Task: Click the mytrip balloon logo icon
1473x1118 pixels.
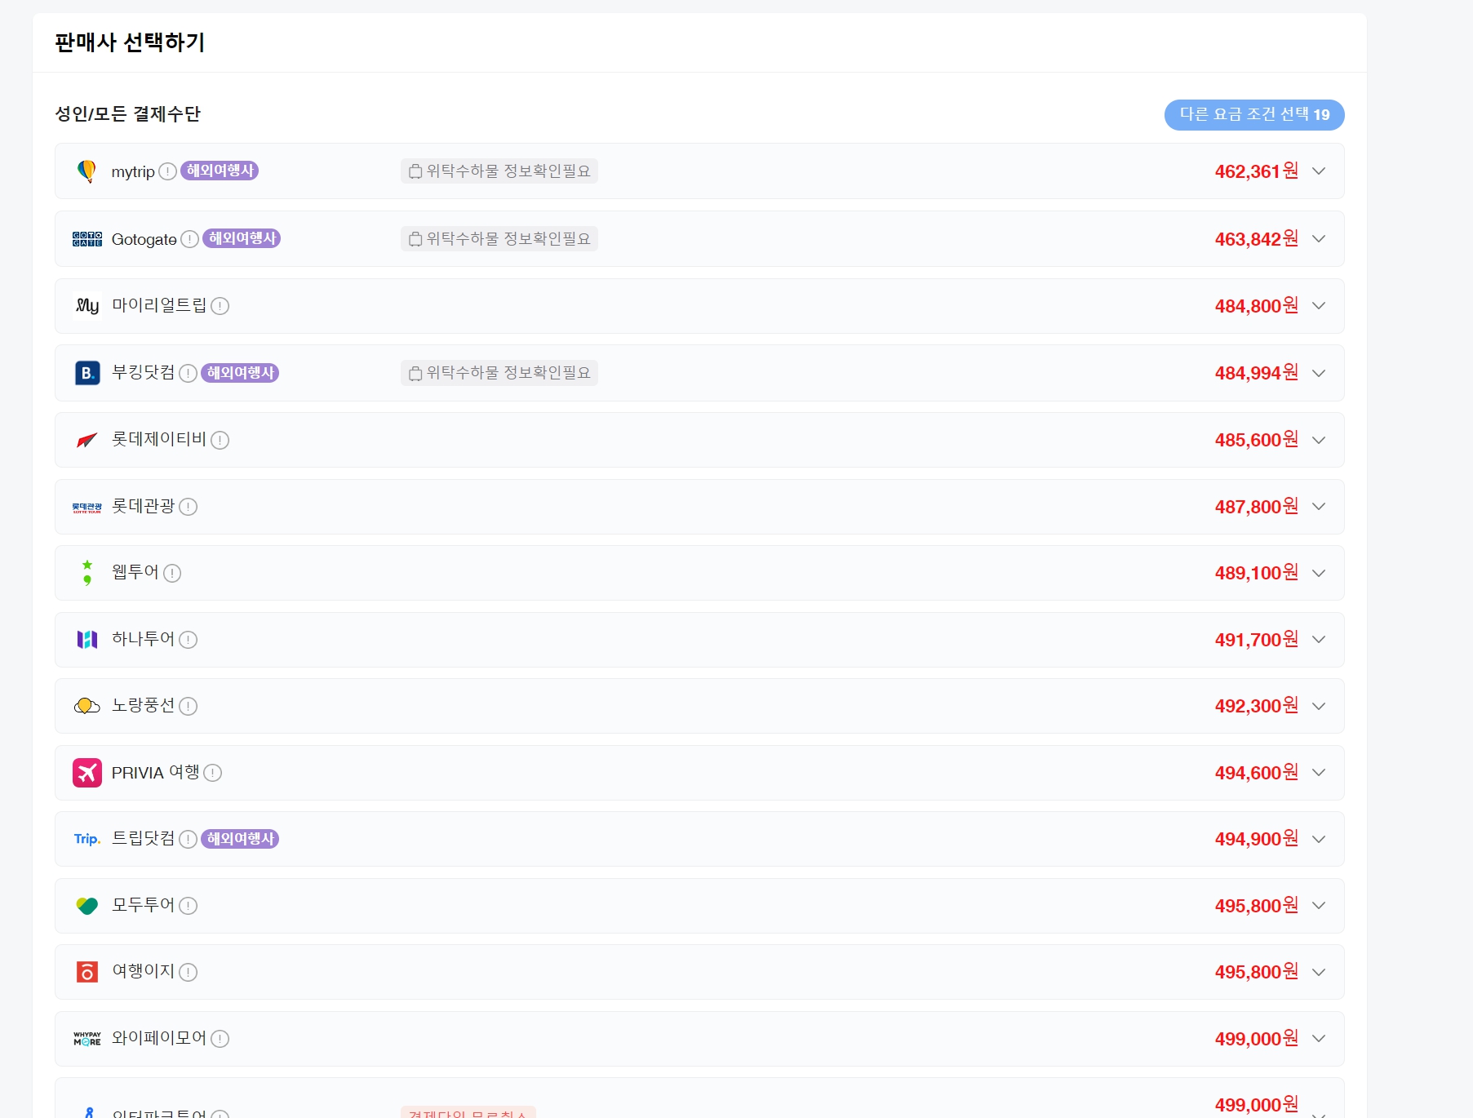Action: [87, 171]
